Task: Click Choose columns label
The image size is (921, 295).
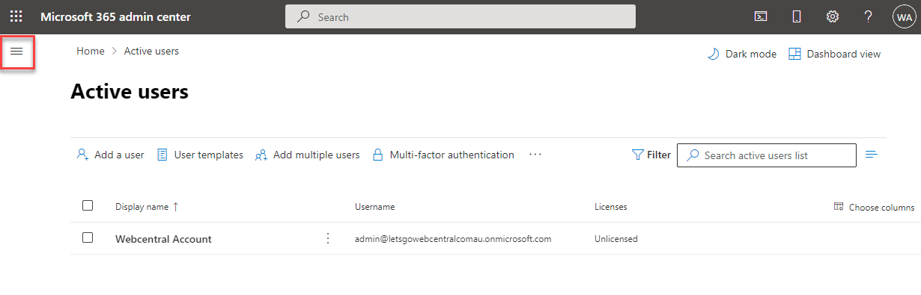Action: (881, 208)
